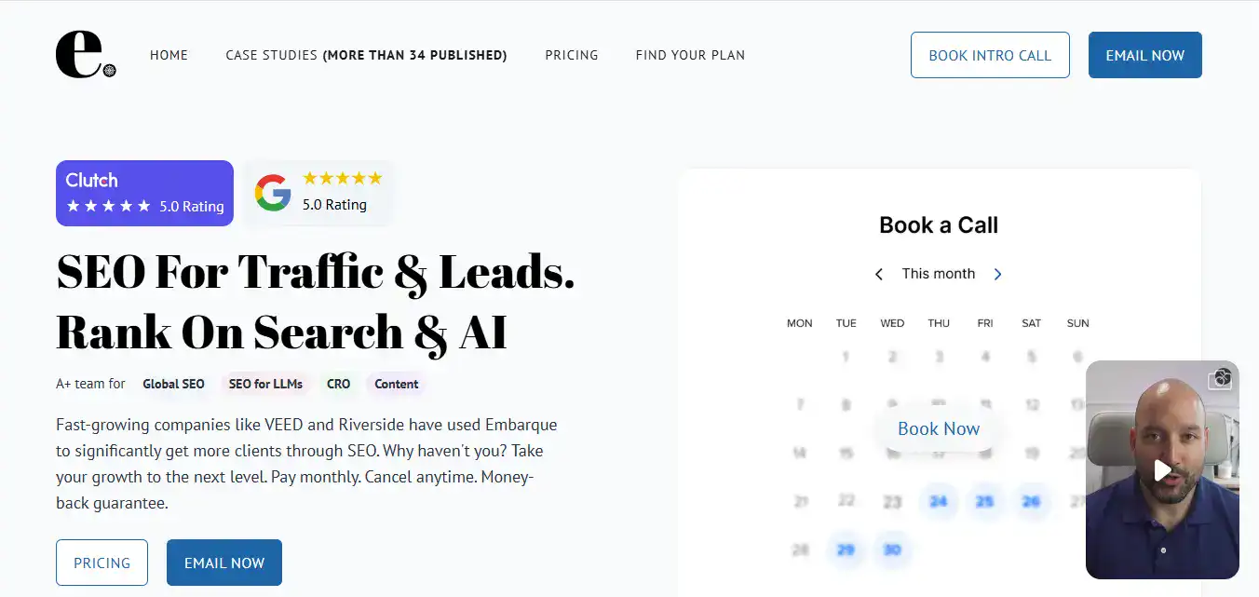Open the Clutch 5.0 Rating badge

tap(144, 193)
